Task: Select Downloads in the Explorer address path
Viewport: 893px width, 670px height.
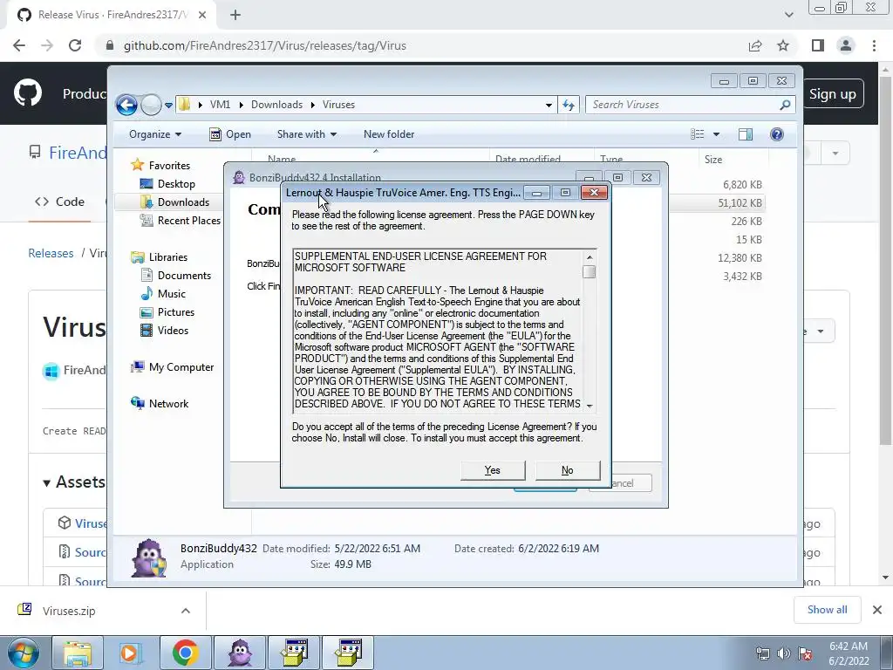Action: tap(276, 105)
